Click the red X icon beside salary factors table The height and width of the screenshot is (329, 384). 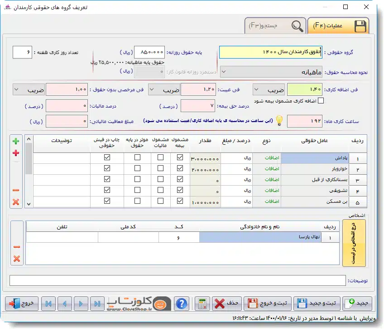tap(16, 202)
